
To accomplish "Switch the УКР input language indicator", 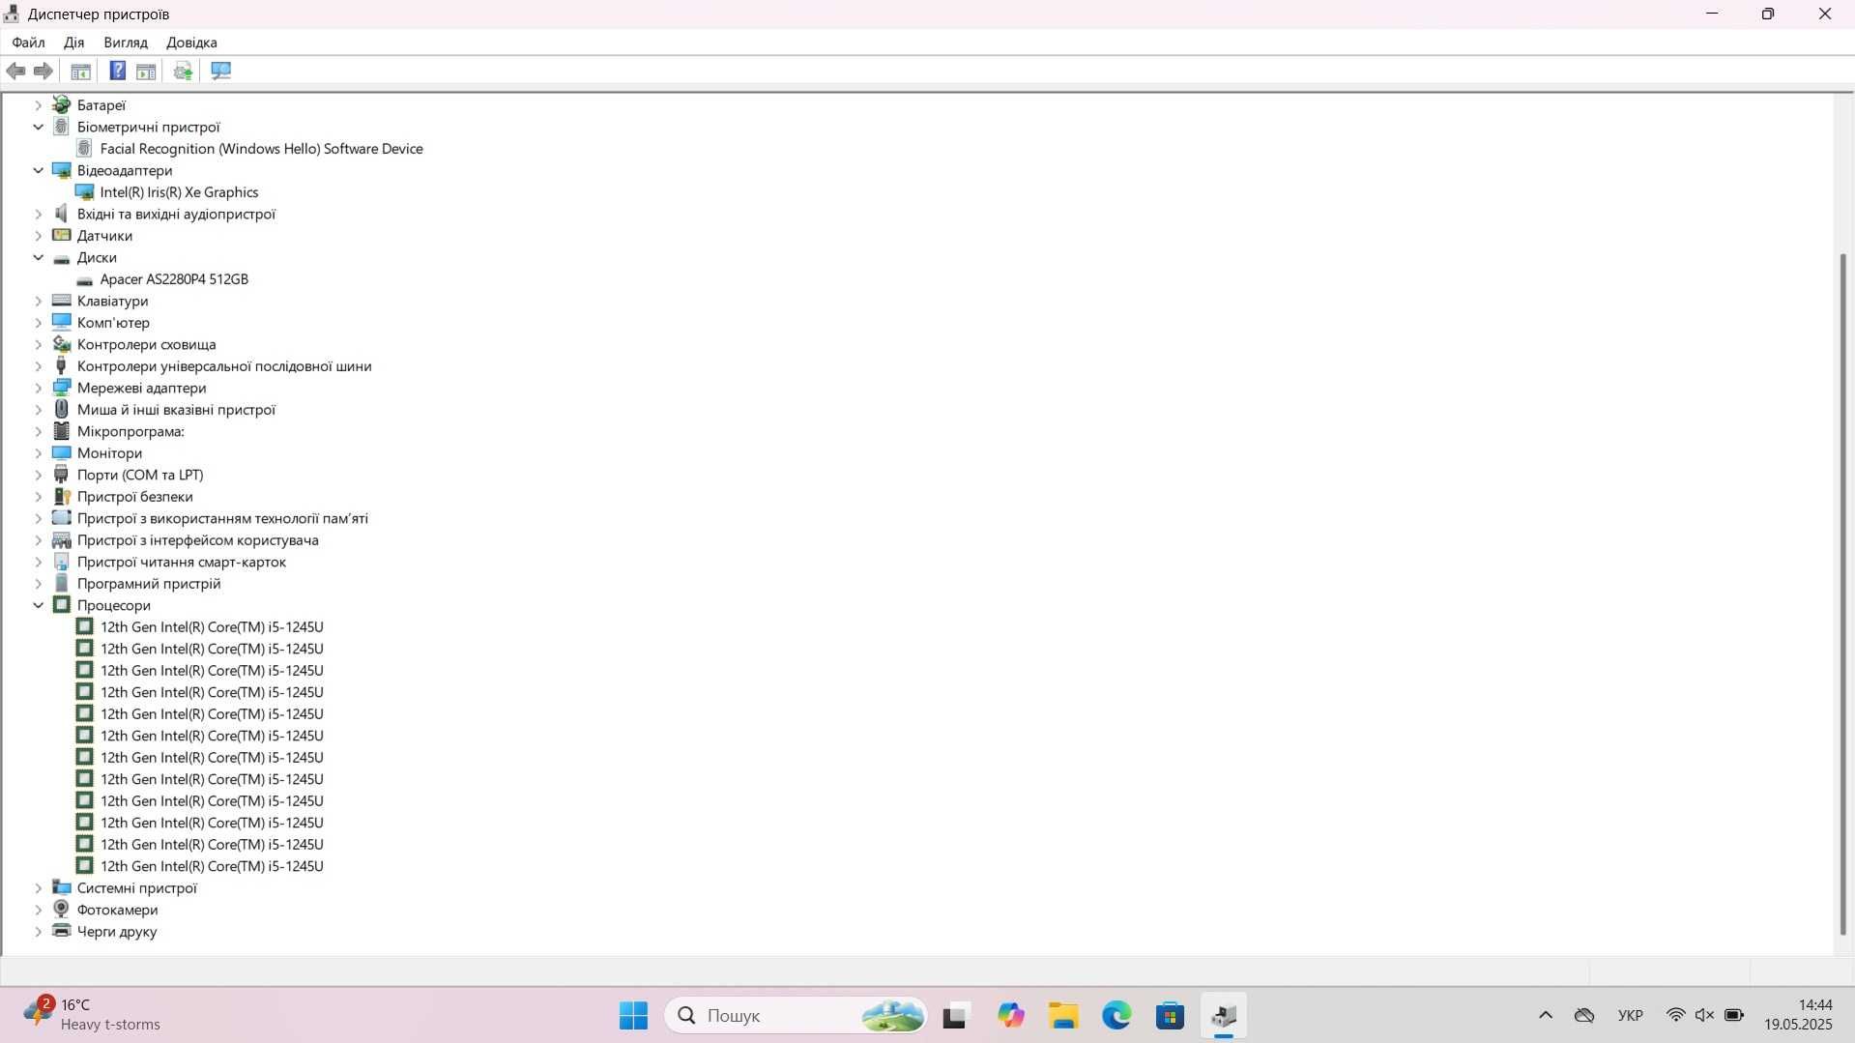I will tap(1630, 1015).
